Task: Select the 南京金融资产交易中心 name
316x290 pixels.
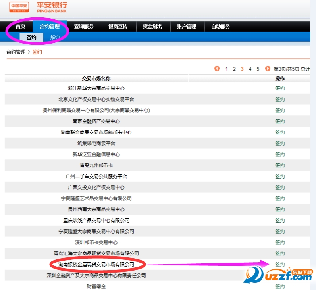Action: pyautogui.click(x=96, y=121)
